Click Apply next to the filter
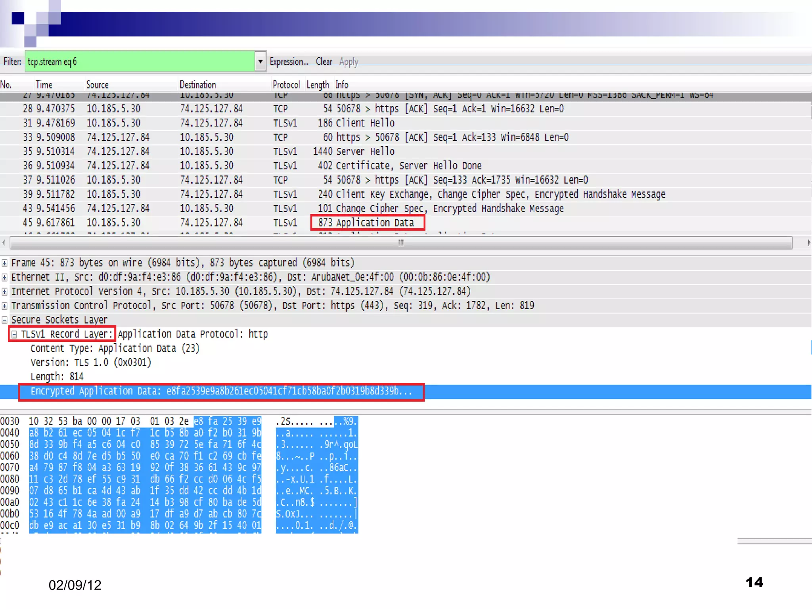The width and height of the screenshot is (812, 609). pos(349,61)
